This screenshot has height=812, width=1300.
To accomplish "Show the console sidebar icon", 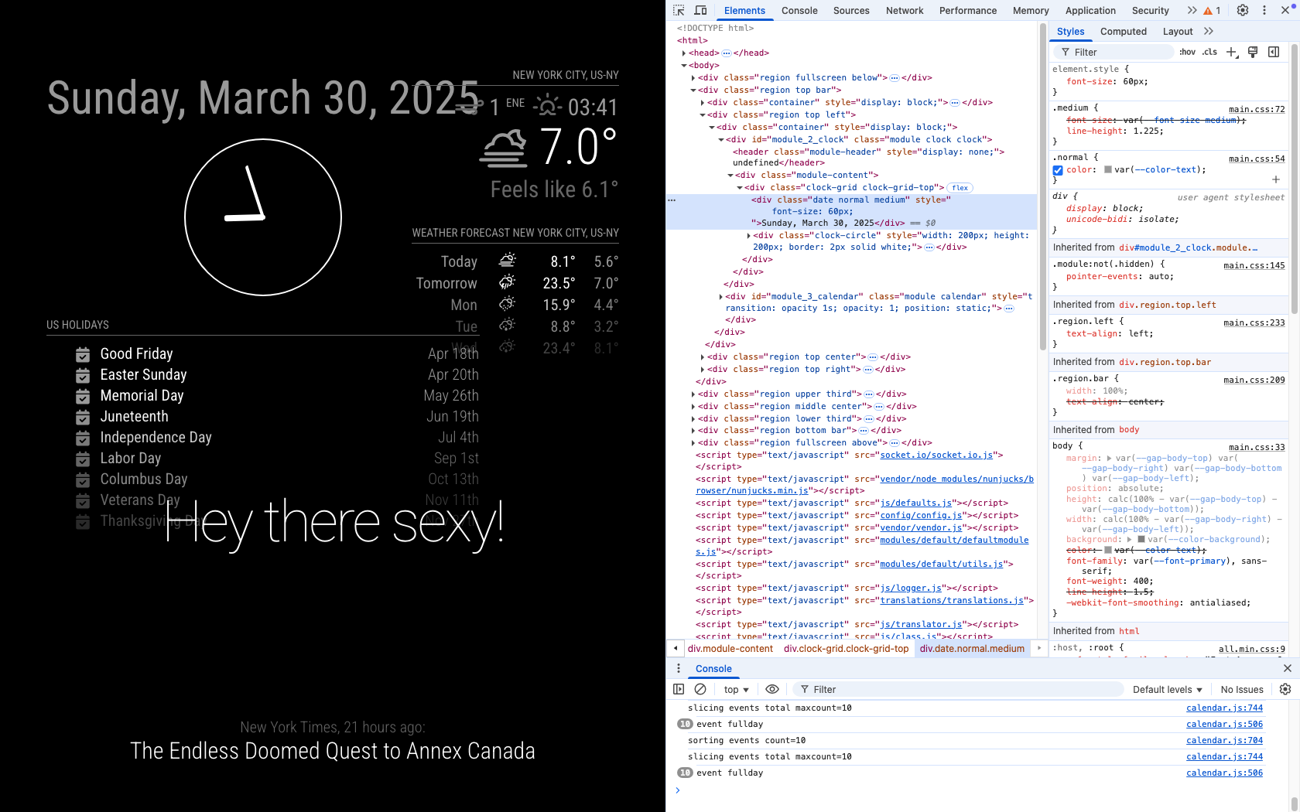I will click(x=679, y=689).
